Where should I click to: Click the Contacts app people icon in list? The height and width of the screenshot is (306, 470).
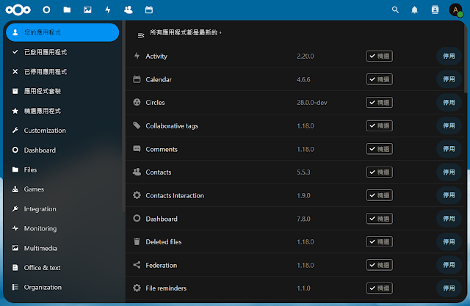tap(137, 172)
